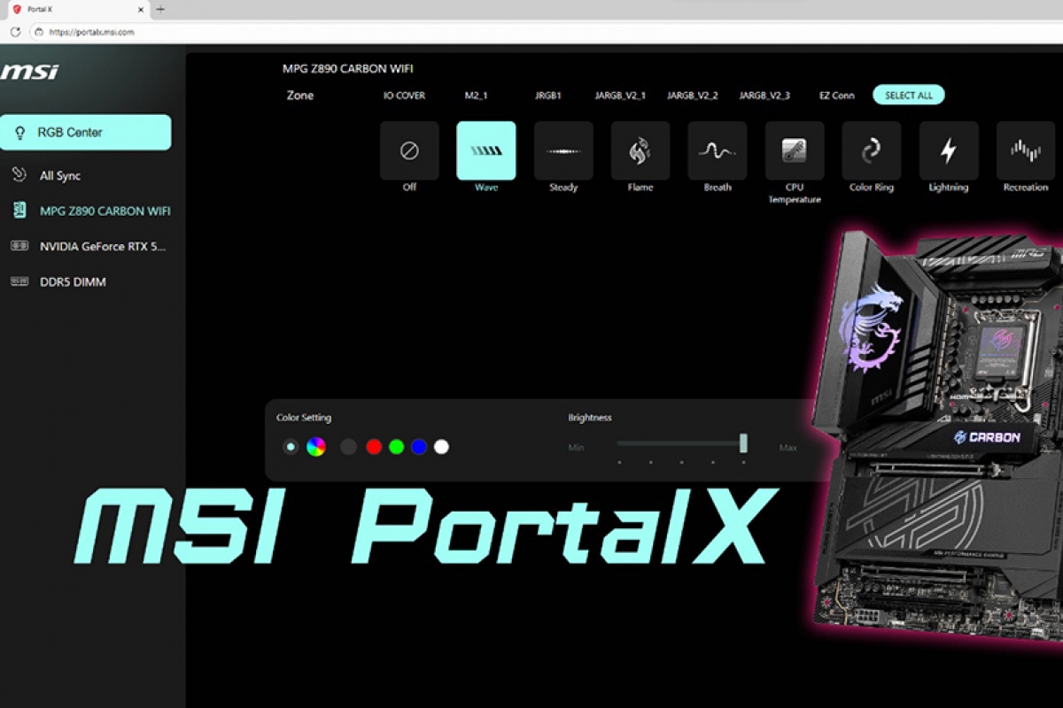Select the Steady lighting effect
Screen dimensions: 1063x708
[x=563, y=151]
